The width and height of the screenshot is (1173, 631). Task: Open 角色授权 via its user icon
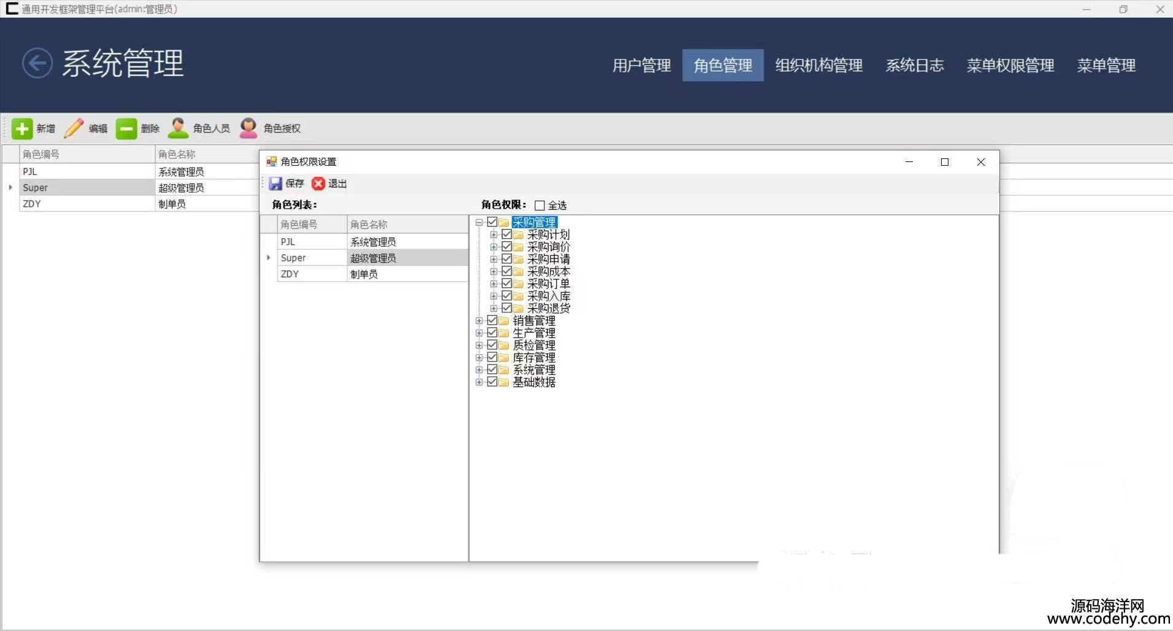pos(248,128)
